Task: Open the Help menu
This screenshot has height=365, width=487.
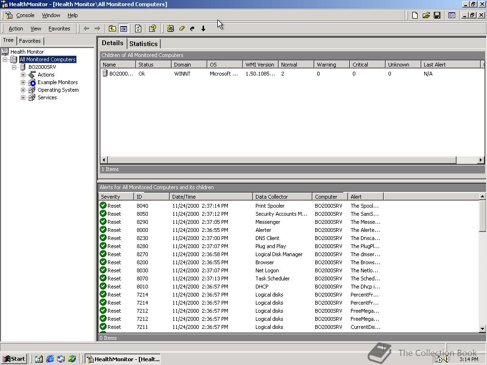Action: tap(72, 15)
